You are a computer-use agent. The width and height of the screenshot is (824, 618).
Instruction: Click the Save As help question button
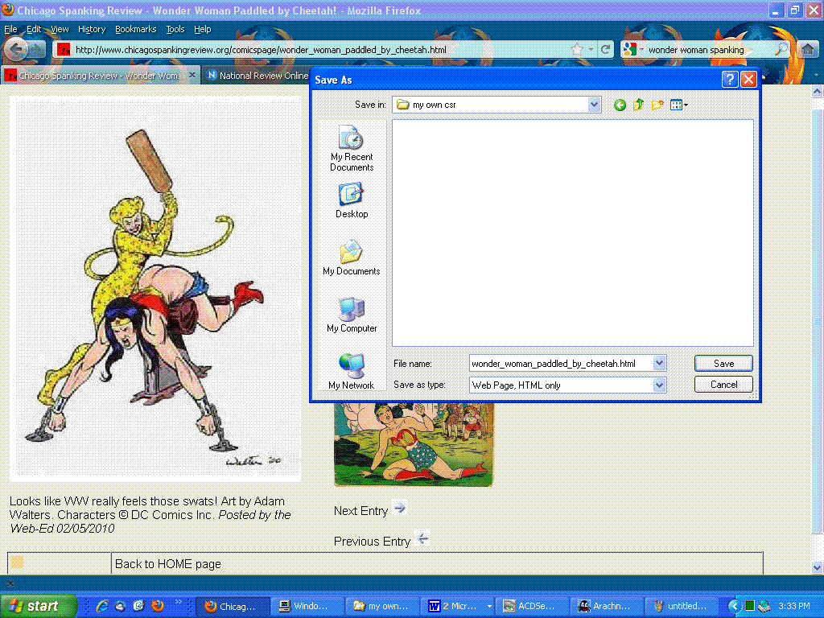click(729, 80)
